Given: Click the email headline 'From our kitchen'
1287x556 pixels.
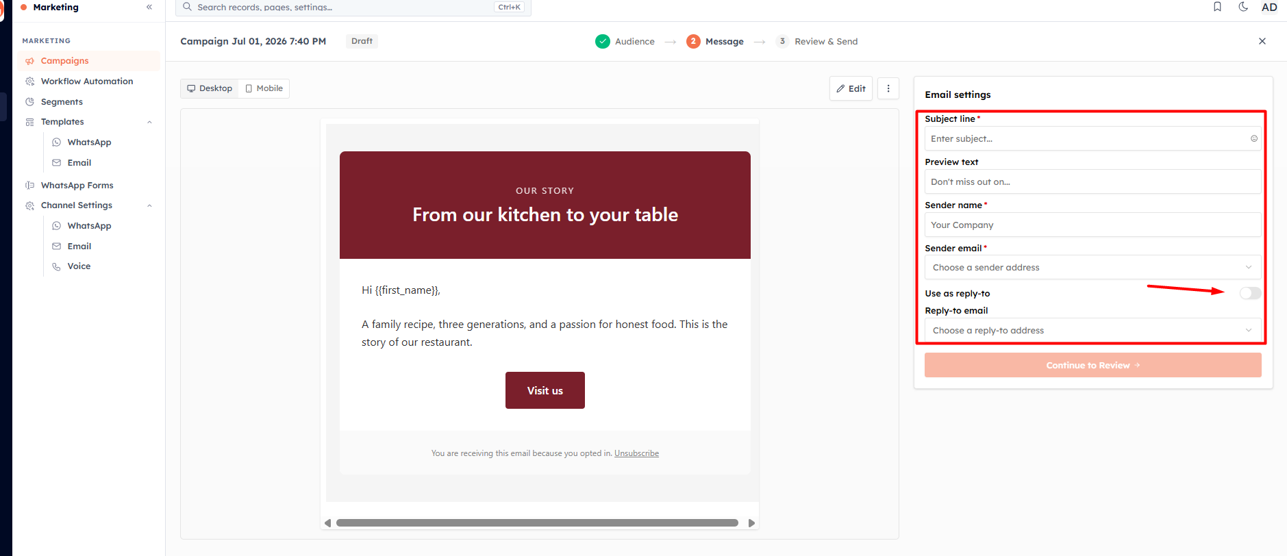Looking at the screenshot, I should [x=545, y=215].
